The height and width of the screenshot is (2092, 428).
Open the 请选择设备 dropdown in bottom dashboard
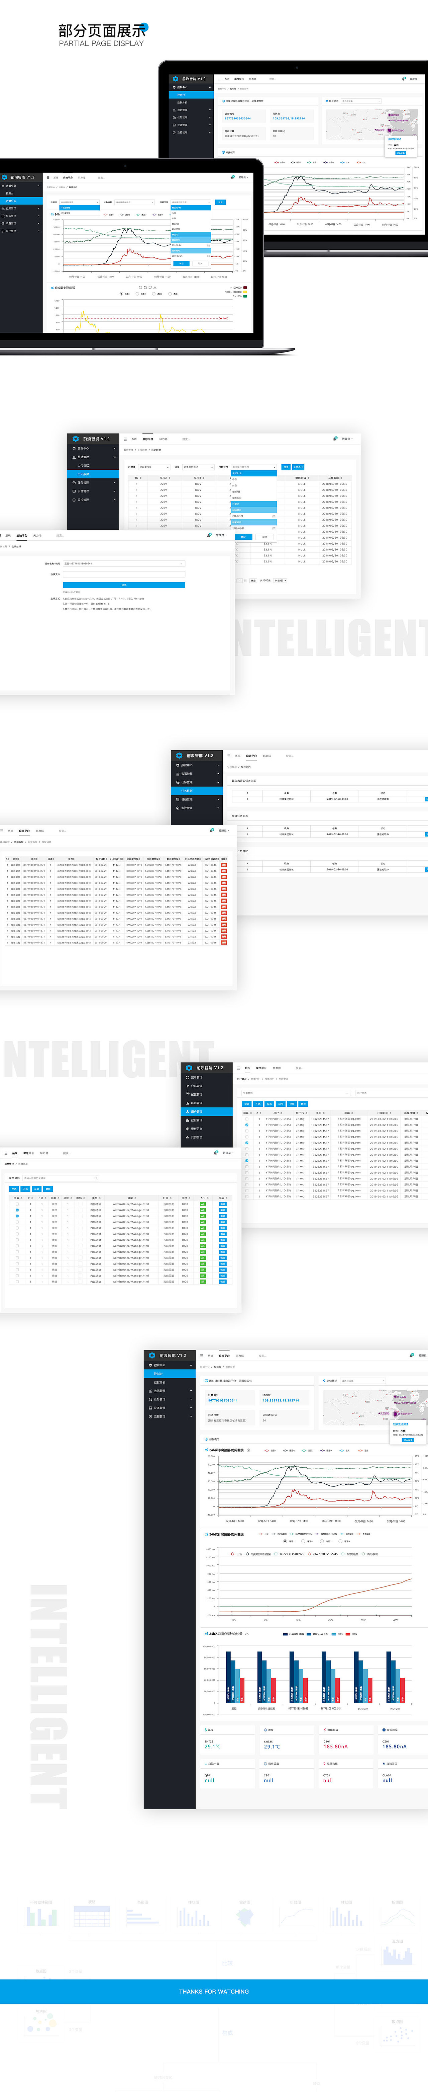pyautogui.click(x=362, y=1381)
